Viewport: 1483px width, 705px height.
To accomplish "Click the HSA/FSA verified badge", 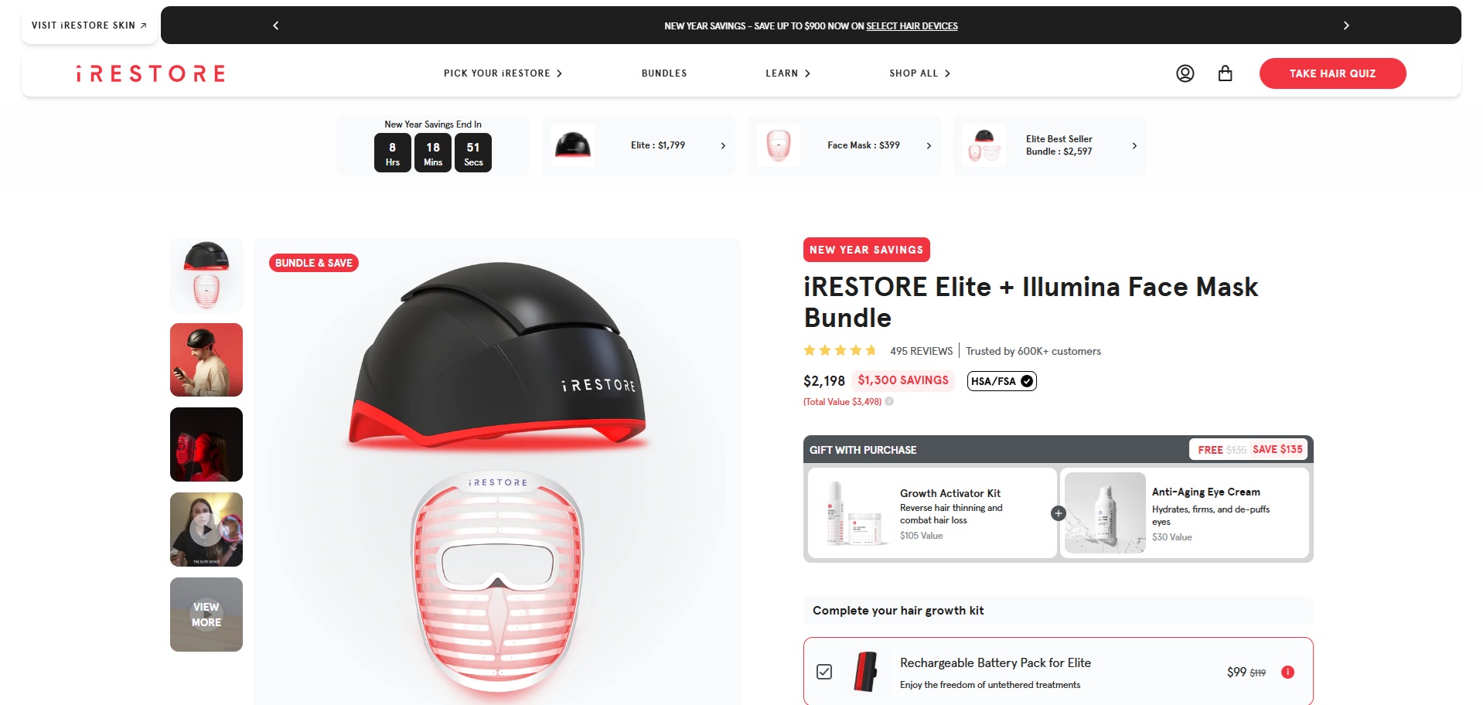I will tap(1001, 381).
